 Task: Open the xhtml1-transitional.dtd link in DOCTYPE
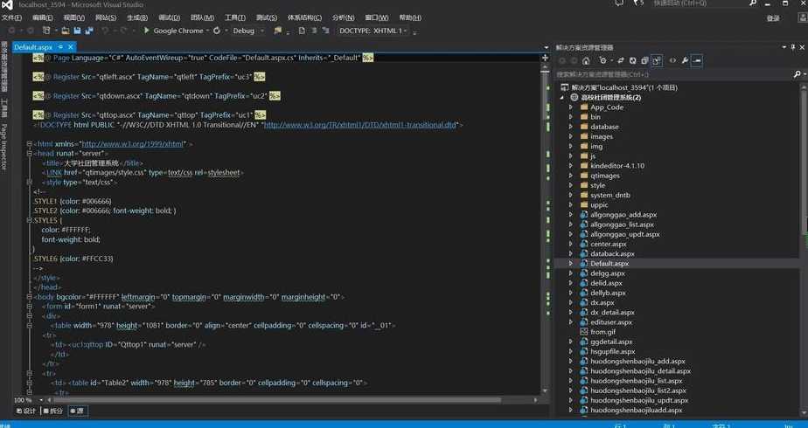[360, 125]
